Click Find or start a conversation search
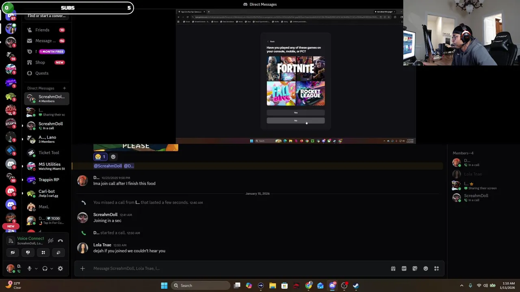Screen dimensions: 520x292 coord(47,16)
